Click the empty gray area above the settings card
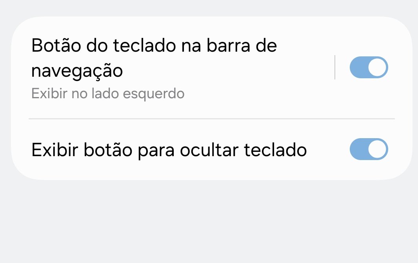This screenshot has width=418, height=263. coord(209,7)
